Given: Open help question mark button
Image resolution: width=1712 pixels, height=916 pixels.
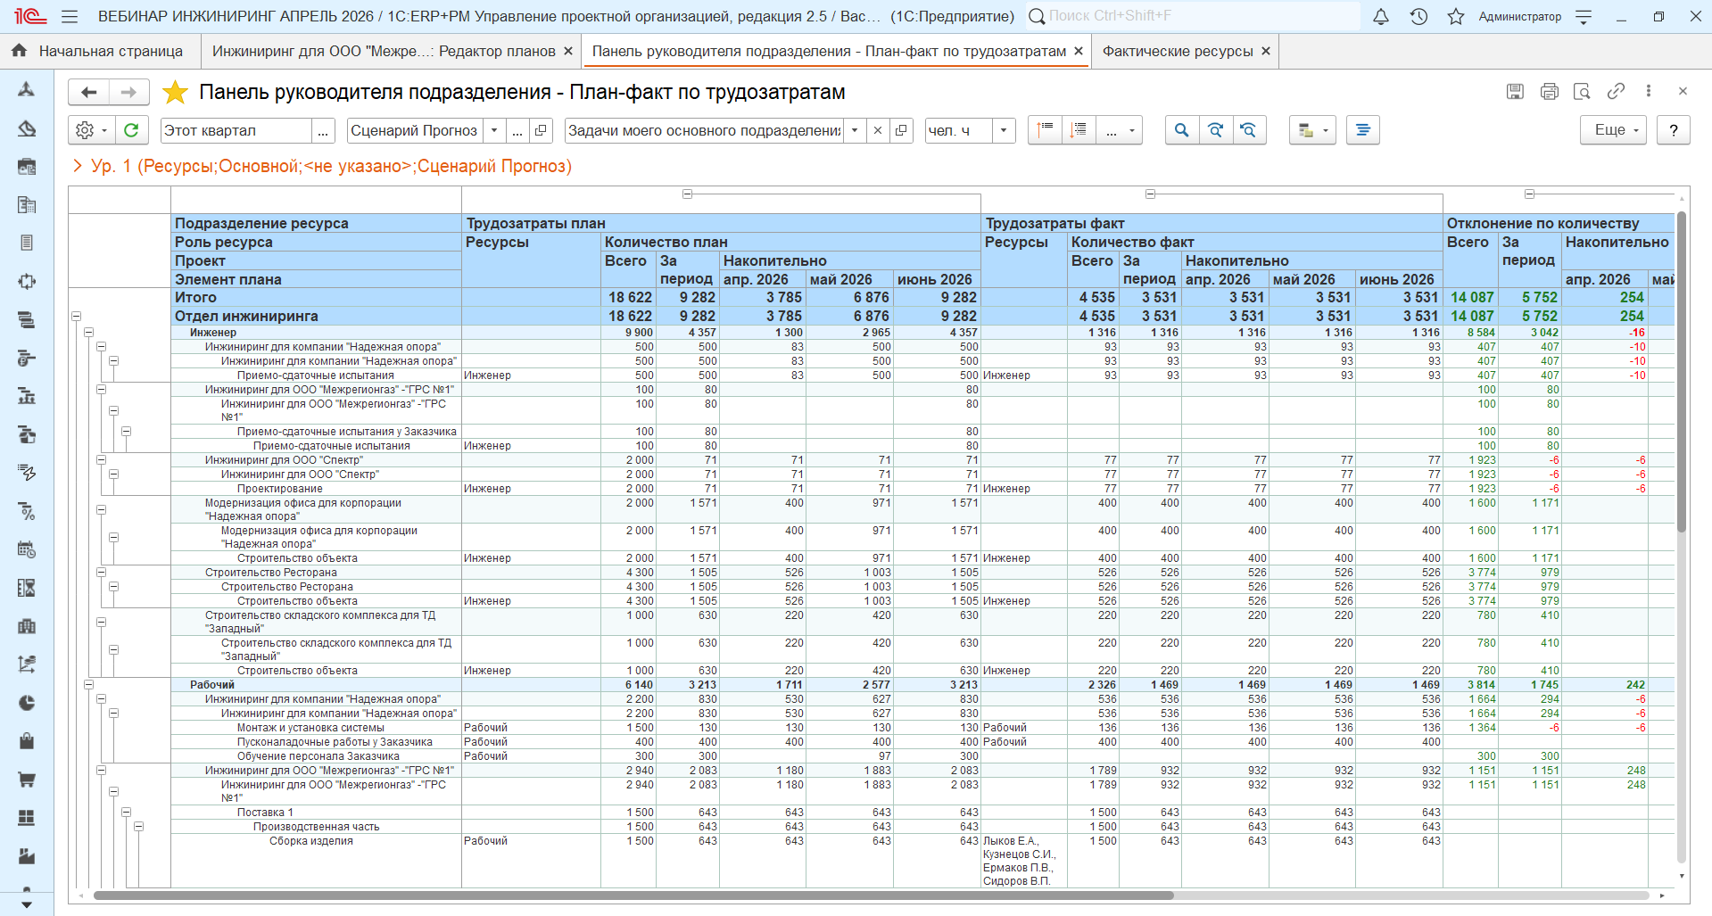Looking at the screenshot, I should click(1674, 130).
